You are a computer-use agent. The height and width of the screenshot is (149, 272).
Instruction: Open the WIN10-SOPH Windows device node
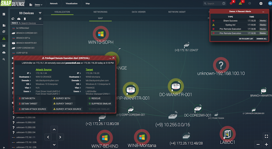[101, 34]
